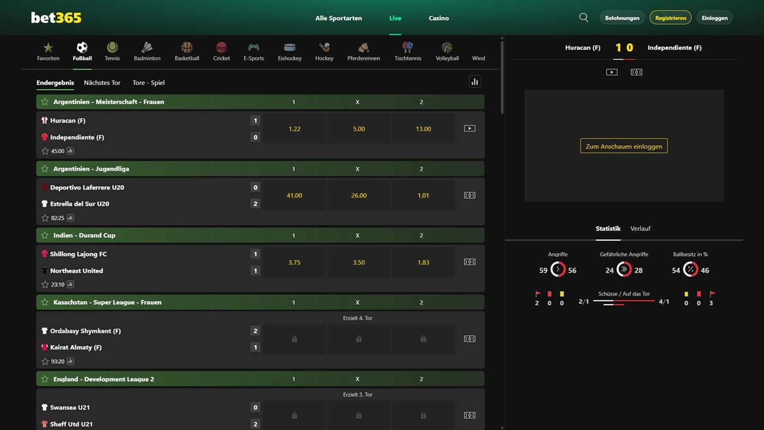Toggle favorite star beside the 93:20 match
This screenshot has width=764, height=430.
point(45,361)
